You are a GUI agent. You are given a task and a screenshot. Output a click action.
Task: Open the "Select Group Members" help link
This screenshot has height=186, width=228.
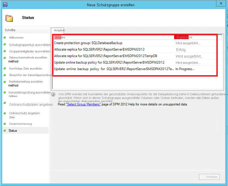[83, 104]
